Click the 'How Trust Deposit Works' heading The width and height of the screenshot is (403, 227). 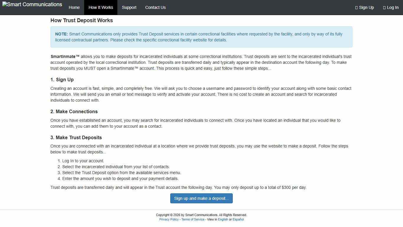[x=81, y=20]
